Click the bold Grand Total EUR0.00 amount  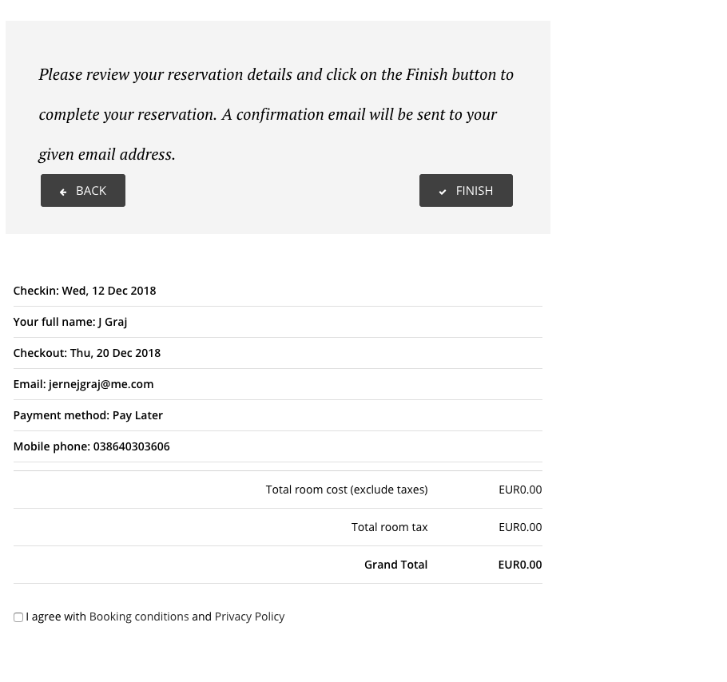(x=519, y=565)
